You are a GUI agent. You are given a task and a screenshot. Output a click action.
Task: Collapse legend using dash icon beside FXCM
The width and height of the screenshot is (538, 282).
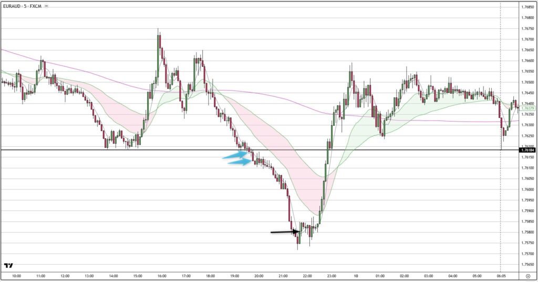48,6
